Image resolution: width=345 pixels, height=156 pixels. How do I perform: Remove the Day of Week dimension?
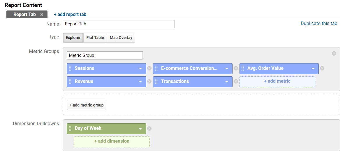[149, 128]
